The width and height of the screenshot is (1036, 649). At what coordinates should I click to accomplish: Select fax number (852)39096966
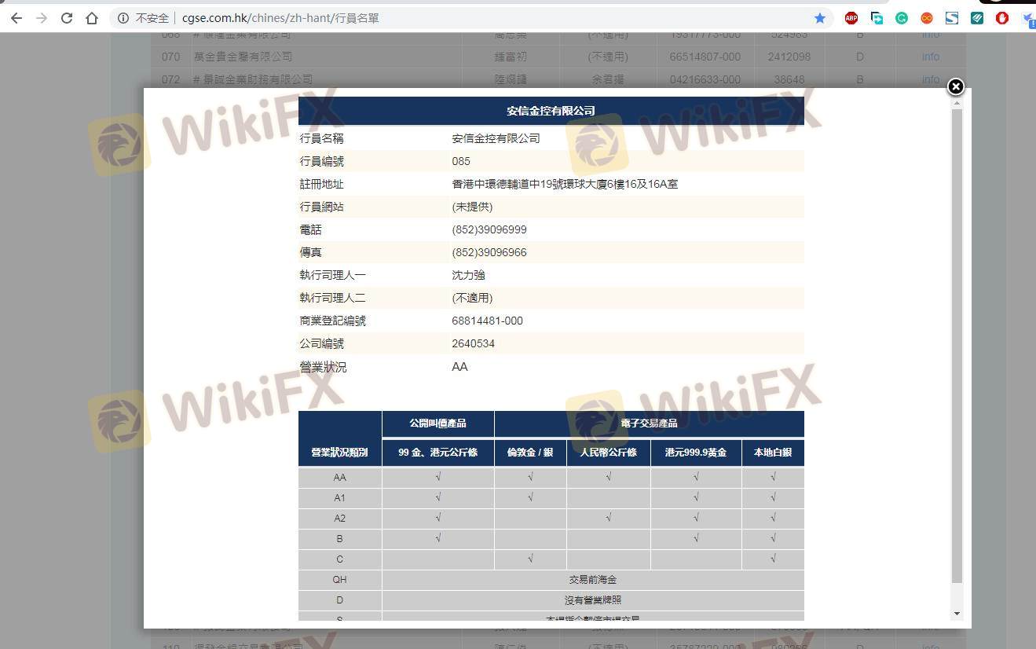tap(489, 252)
